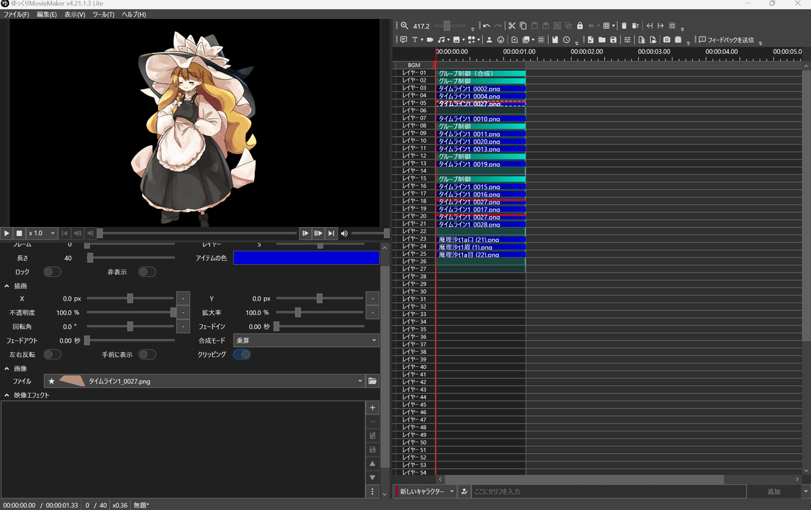Save project with floppy disk icon
The image size is (811, 510).
pos(613,40)
